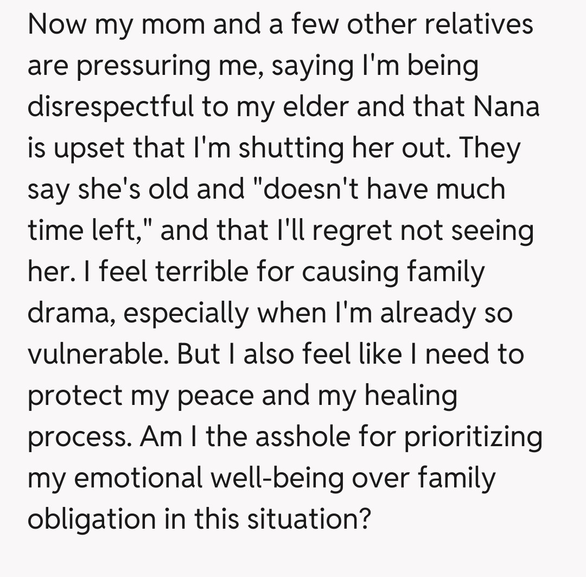Image resolution: width=586 pixels, height=577 pixels.
Task: Click the word "disrespectful"
Action: 110,106
